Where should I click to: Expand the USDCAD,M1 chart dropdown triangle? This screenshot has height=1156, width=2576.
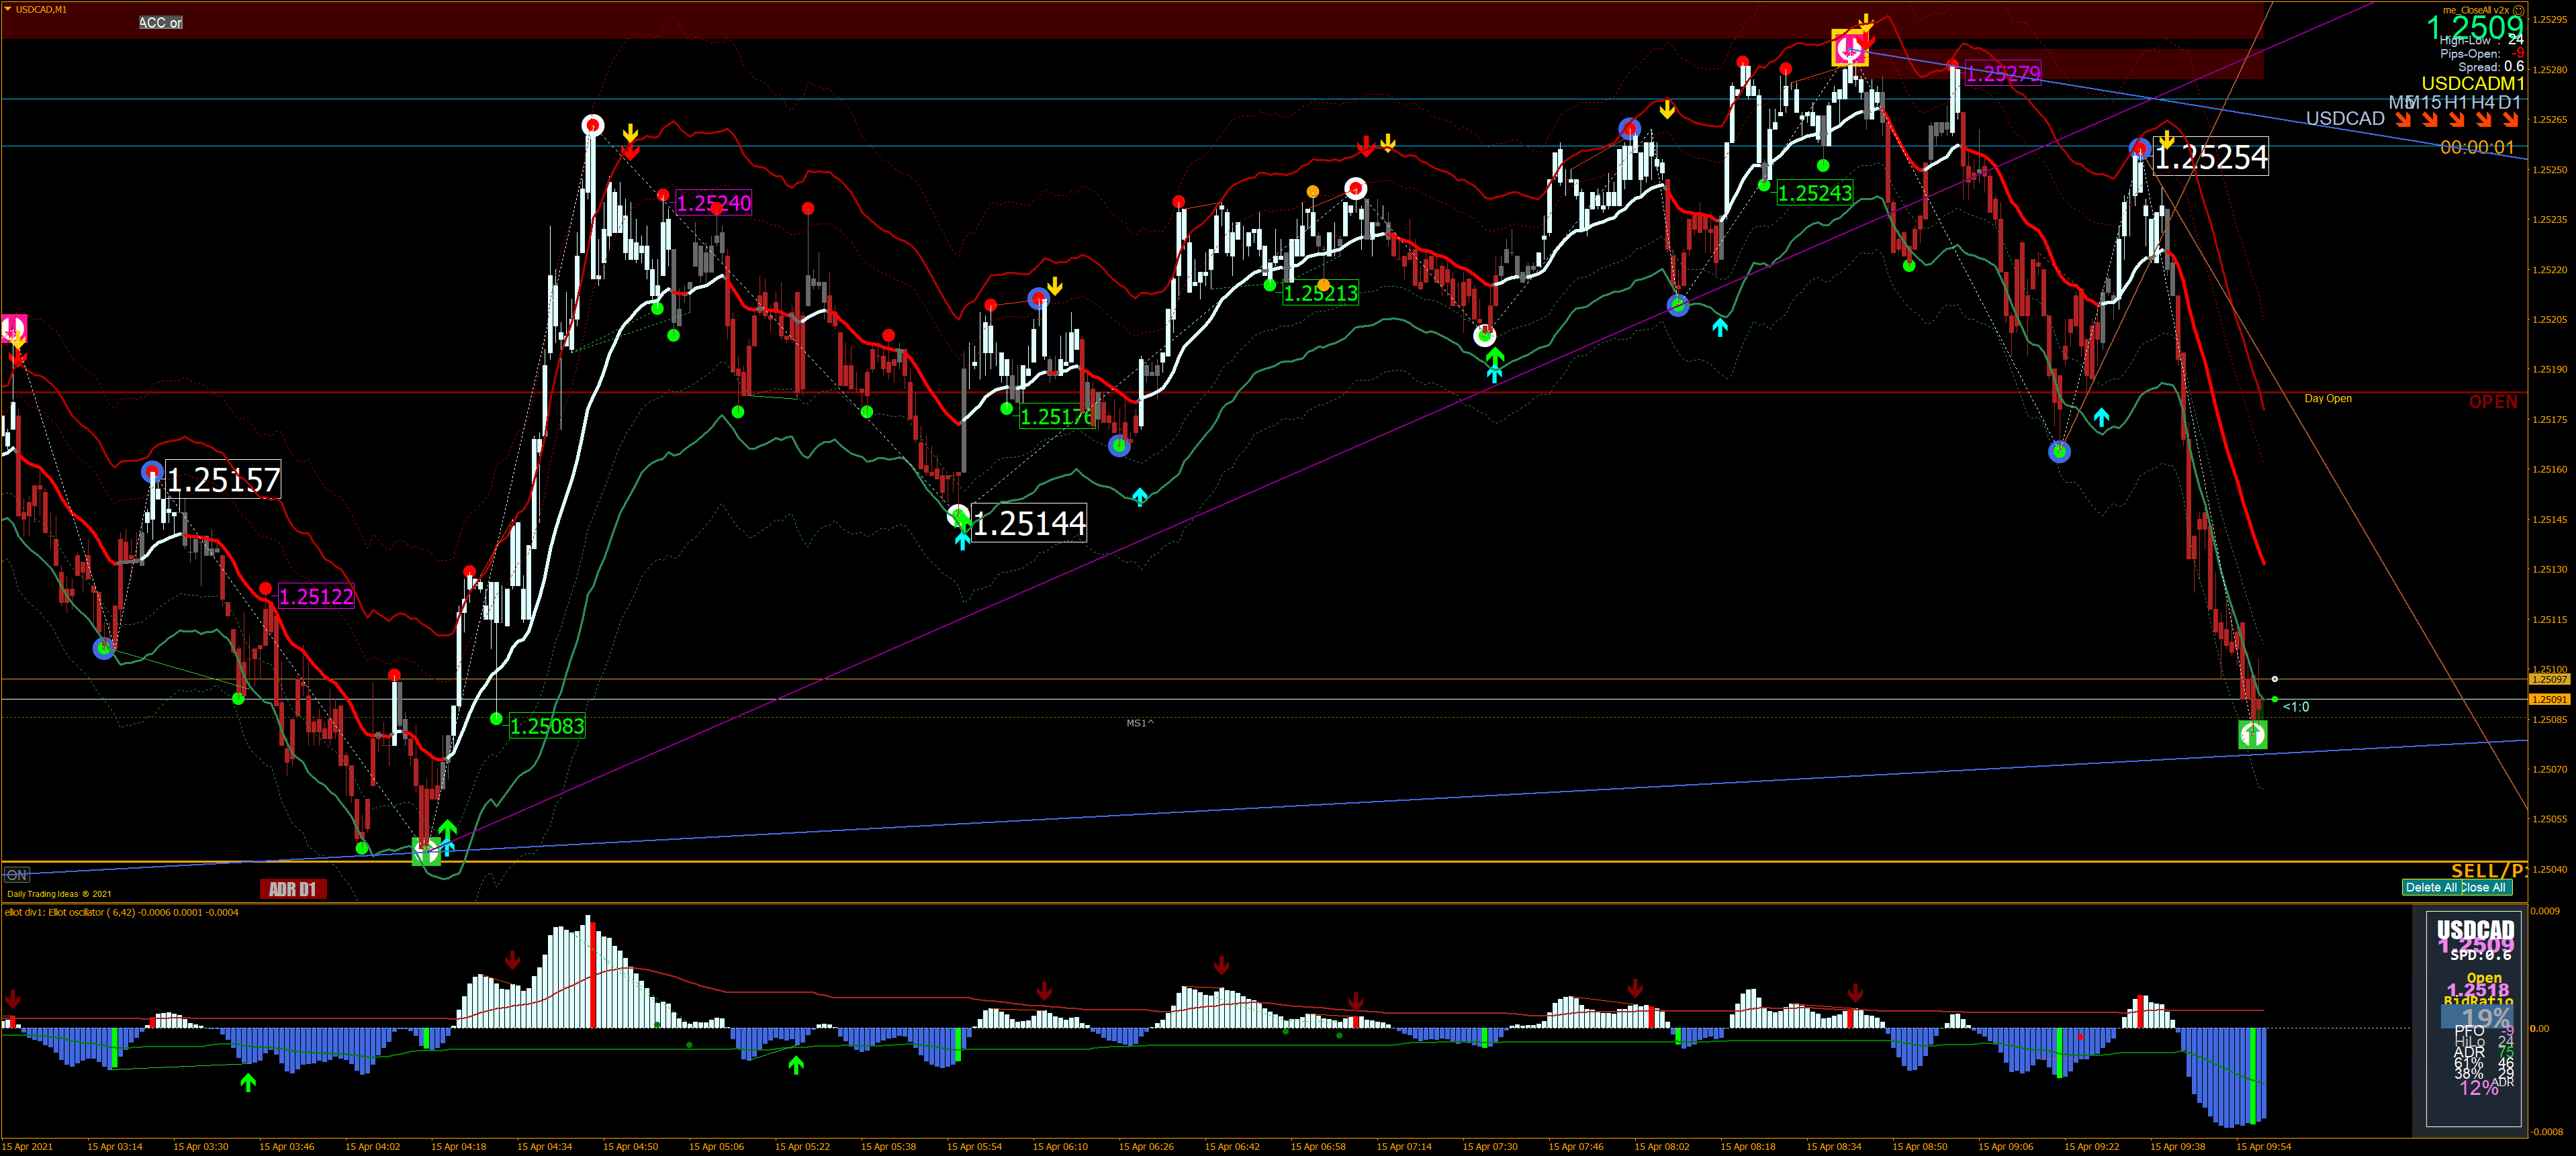click(x=8, y=9)
